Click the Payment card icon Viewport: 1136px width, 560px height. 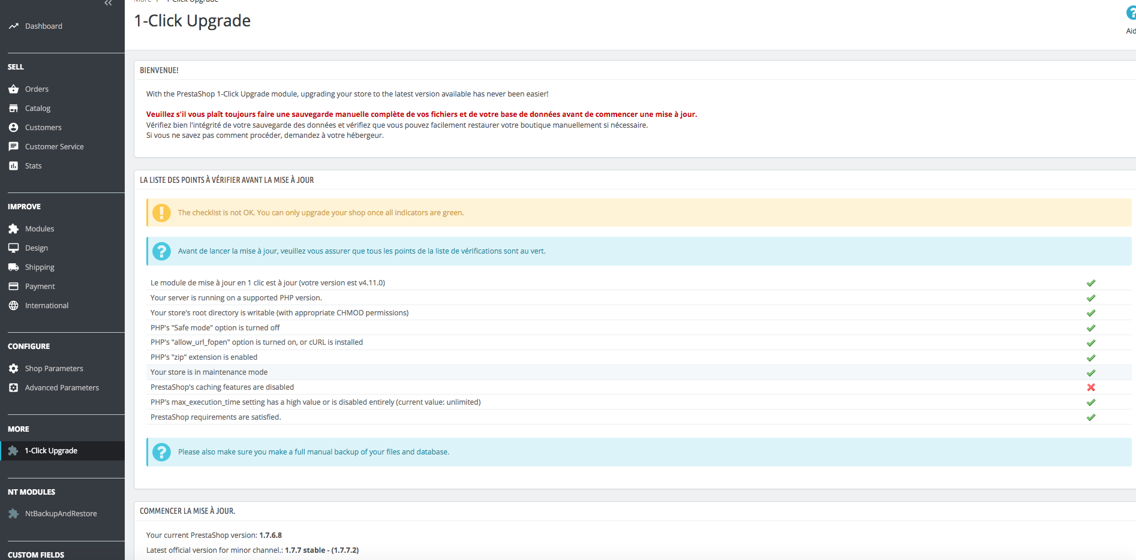click(x=13, y=287)
